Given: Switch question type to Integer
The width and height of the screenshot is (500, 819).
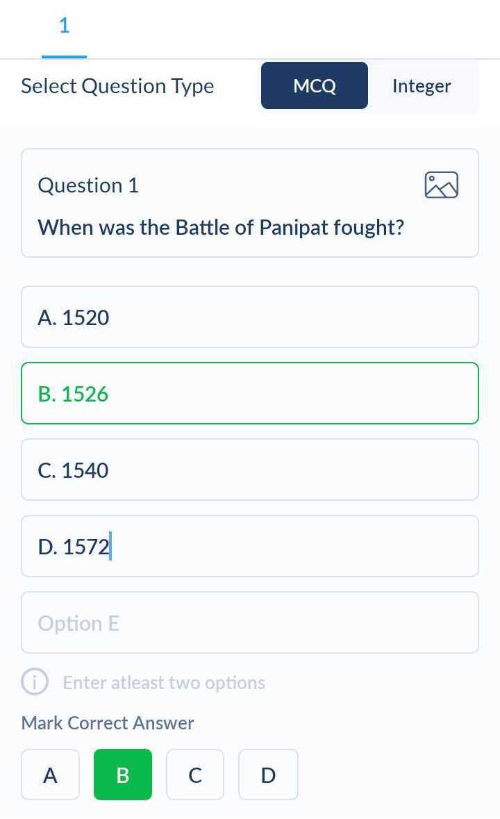Looking at the screenshot, I should point(422,86).
